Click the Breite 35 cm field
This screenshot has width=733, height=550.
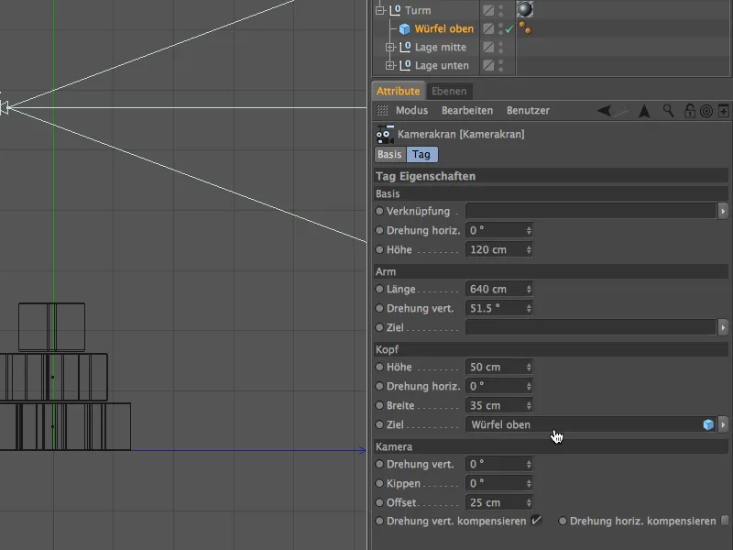pos(498,405)
